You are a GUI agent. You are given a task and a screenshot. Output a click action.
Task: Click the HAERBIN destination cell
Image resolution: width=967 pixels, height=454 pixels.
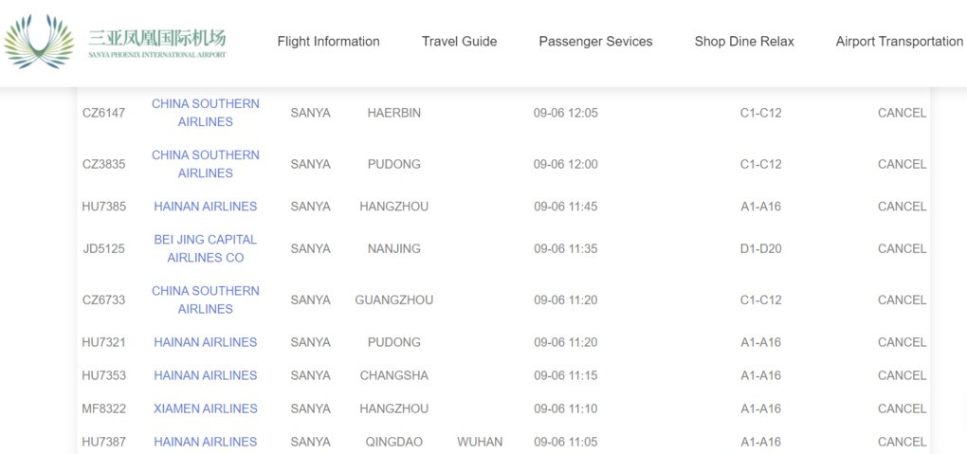tap(393, 113)
